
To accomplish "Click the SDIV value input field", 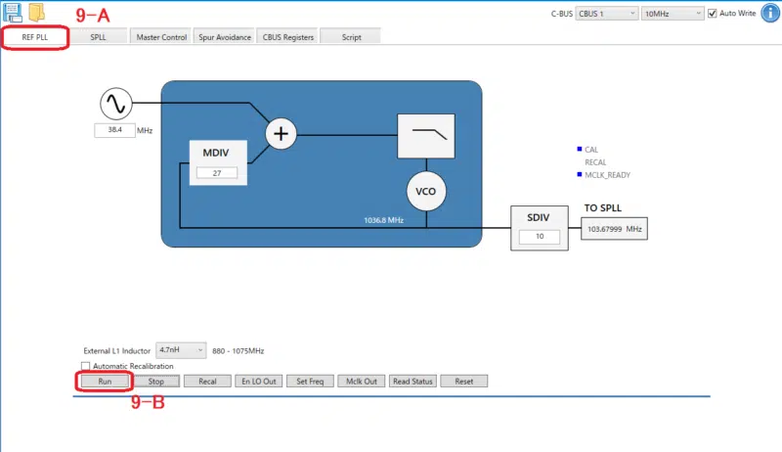I will point(539,237).
